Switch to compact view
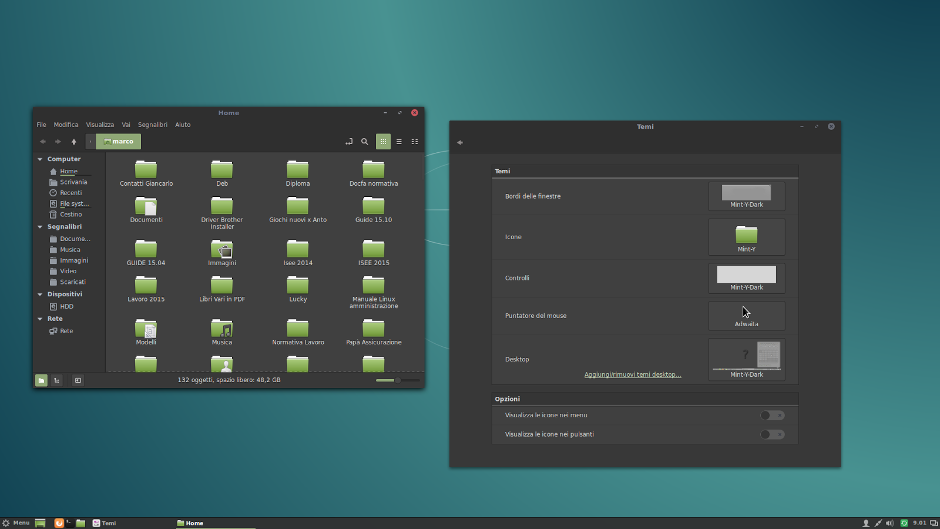 pyautogui.click(x=415, y=142)
